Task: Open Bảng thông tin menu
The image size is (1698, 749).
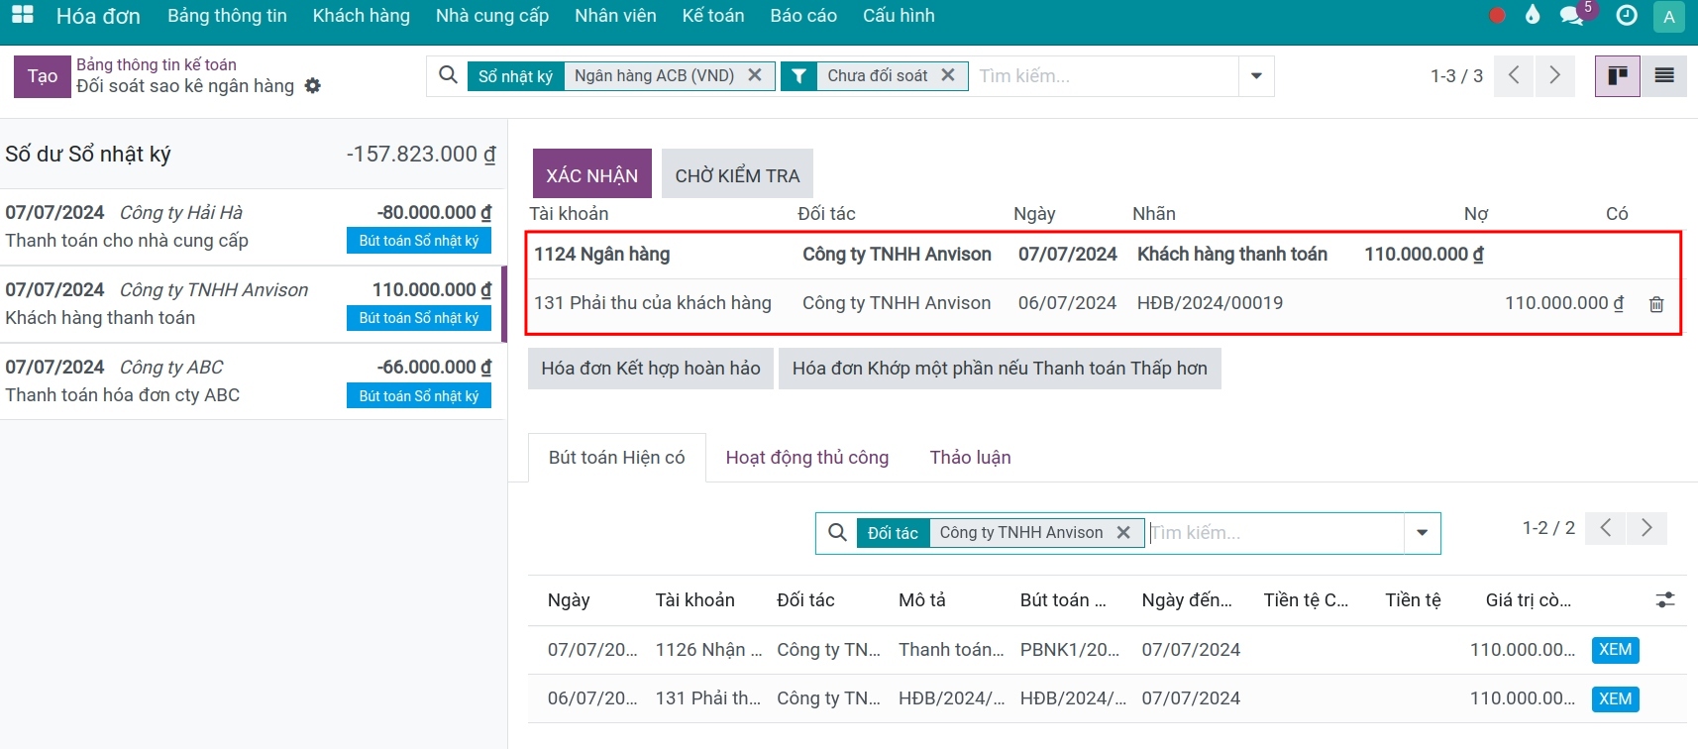Action: (x=227, y=16)
